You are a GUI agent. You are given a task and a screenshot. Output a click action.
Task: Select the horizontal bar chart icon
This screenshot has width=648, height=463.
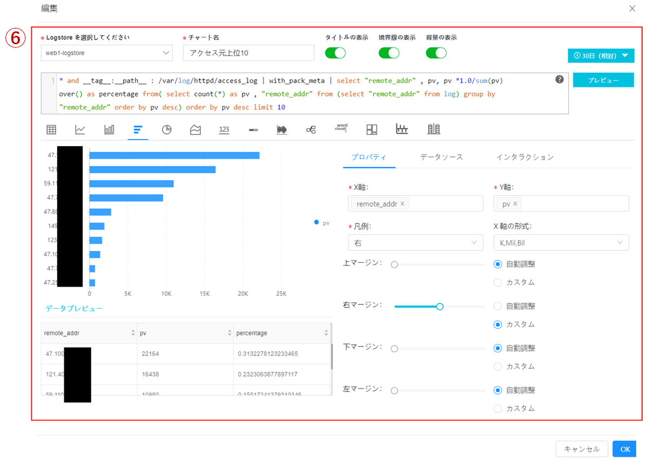pyautogui.click(x=138, y=130)
